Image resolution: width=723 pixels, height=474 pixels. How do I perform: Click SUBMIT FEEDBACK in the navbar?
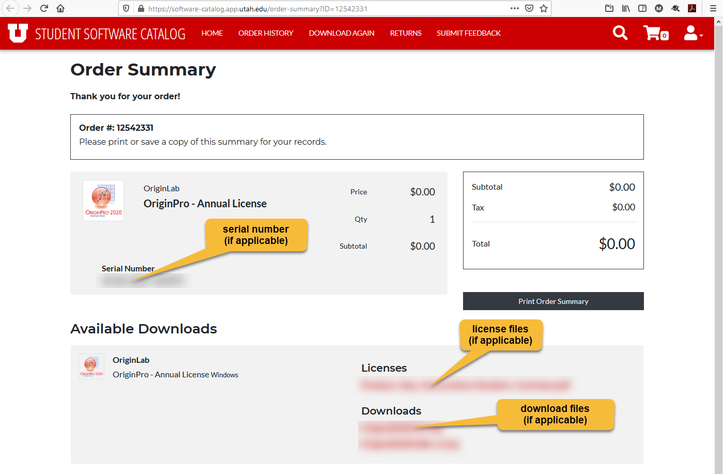469,33
